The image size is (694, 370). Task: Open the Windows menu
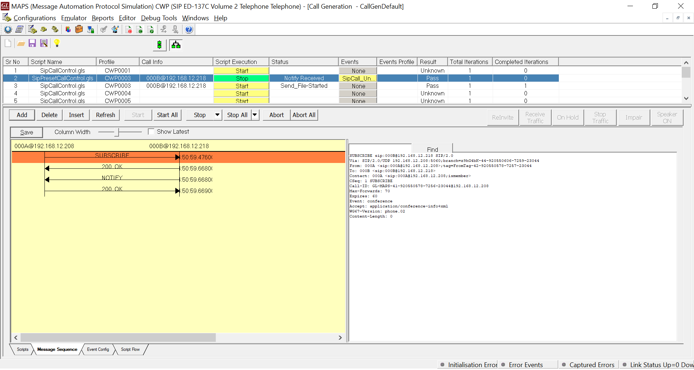click(x=195, y=18)
